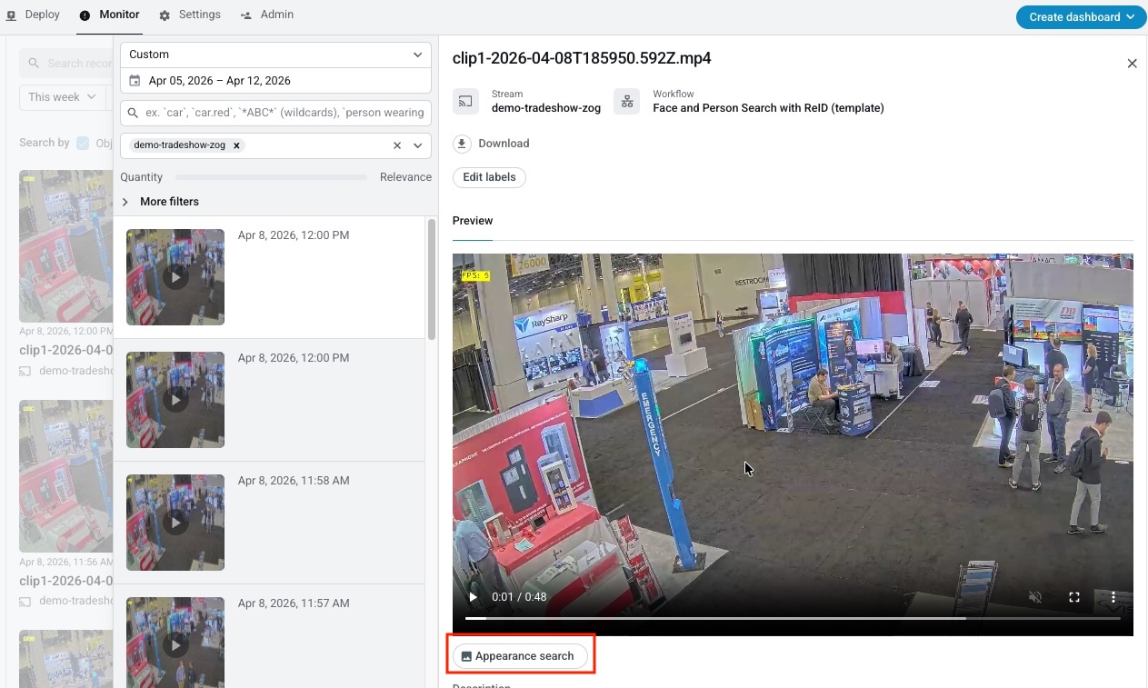Click the Apr 8, 2026, 11:57 AM timestamp
This screenshot has height=688, width=1148.
294,603
